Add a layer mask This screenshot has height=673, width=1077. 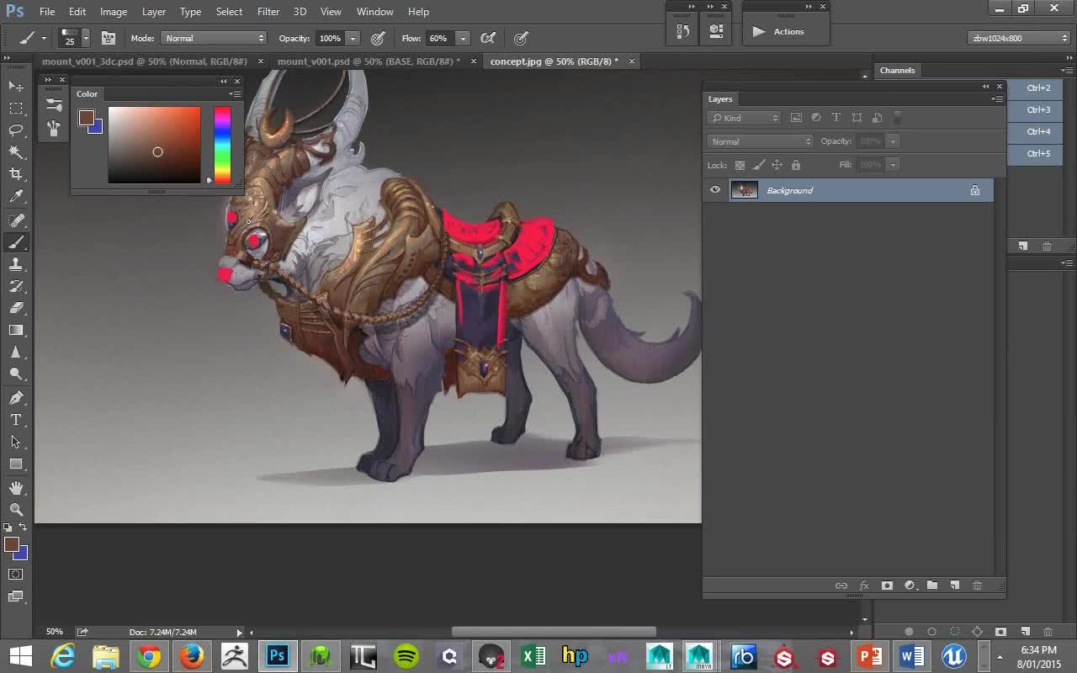tap(887, 586)
